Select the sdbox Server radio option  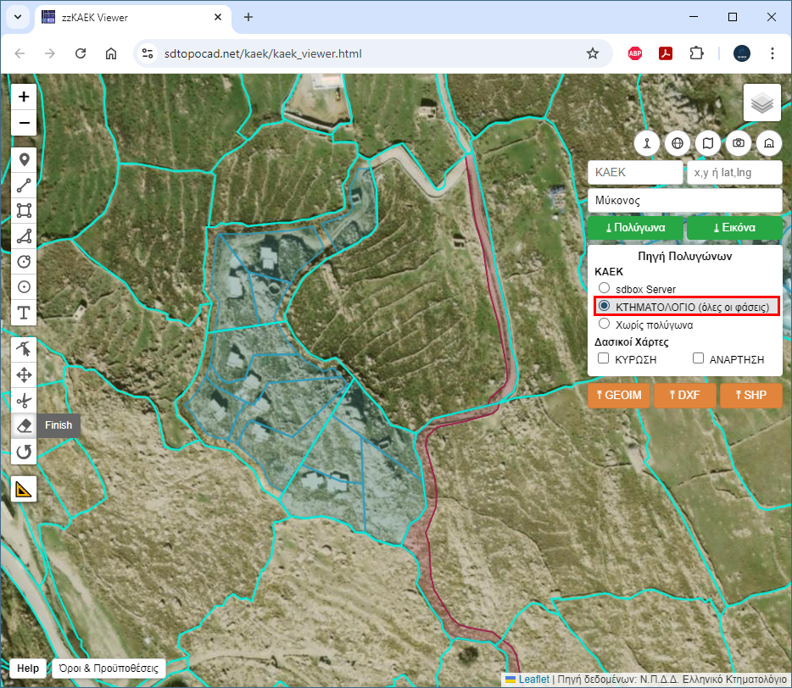click(604, 289)
